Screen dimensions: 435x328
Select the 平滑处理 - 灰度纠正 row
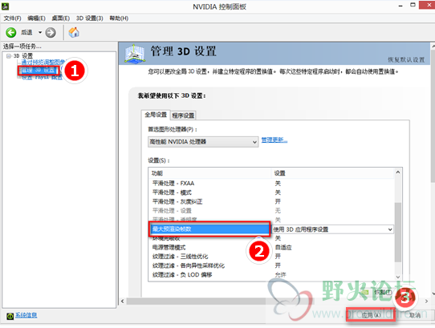(272, 201)
